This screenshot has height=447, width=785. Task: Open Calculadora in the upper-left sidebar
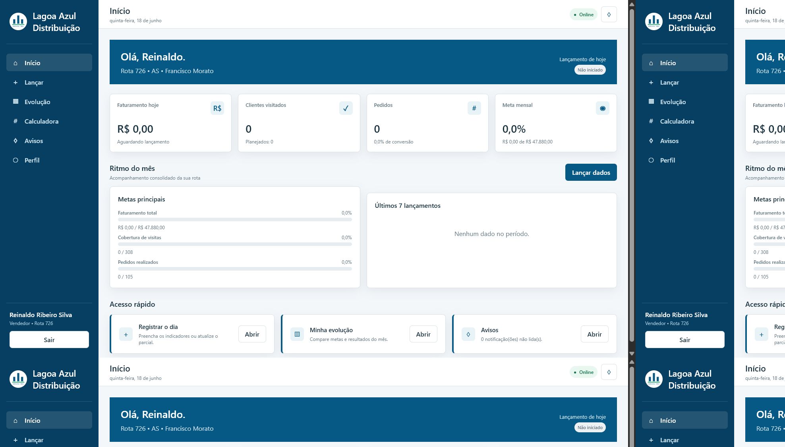click(x=49, y=121)
